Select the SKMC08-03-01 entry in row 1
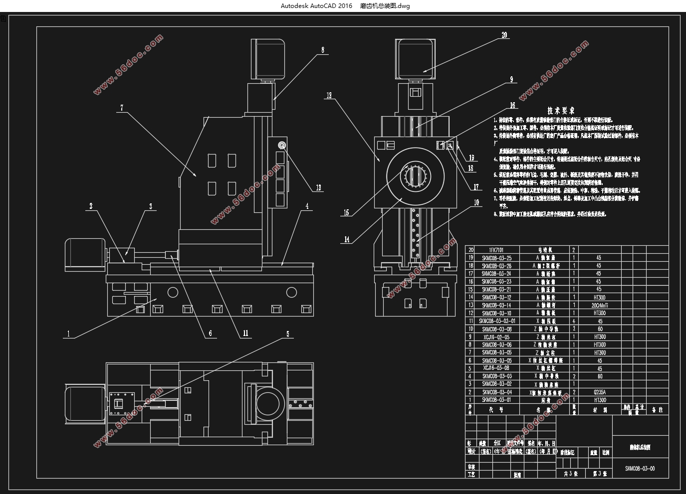Screen dimensions: 686x494 496,400
